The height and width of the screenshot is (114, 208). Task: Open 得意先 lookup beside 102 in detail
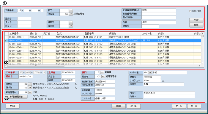coord(30,84)
